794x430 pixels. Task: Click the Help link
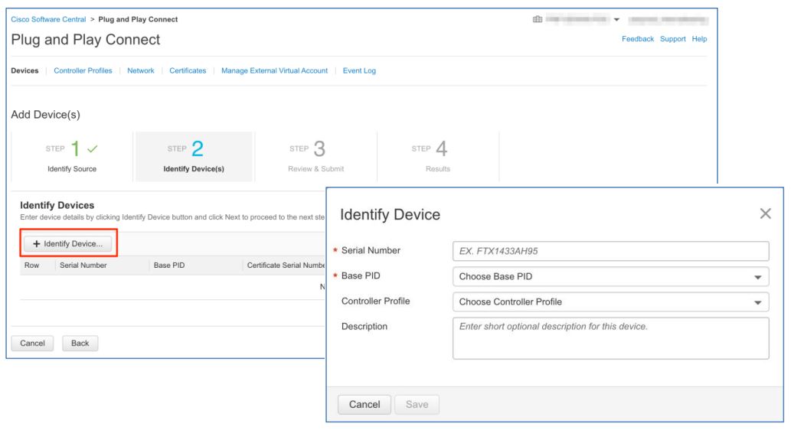(699, 39)
